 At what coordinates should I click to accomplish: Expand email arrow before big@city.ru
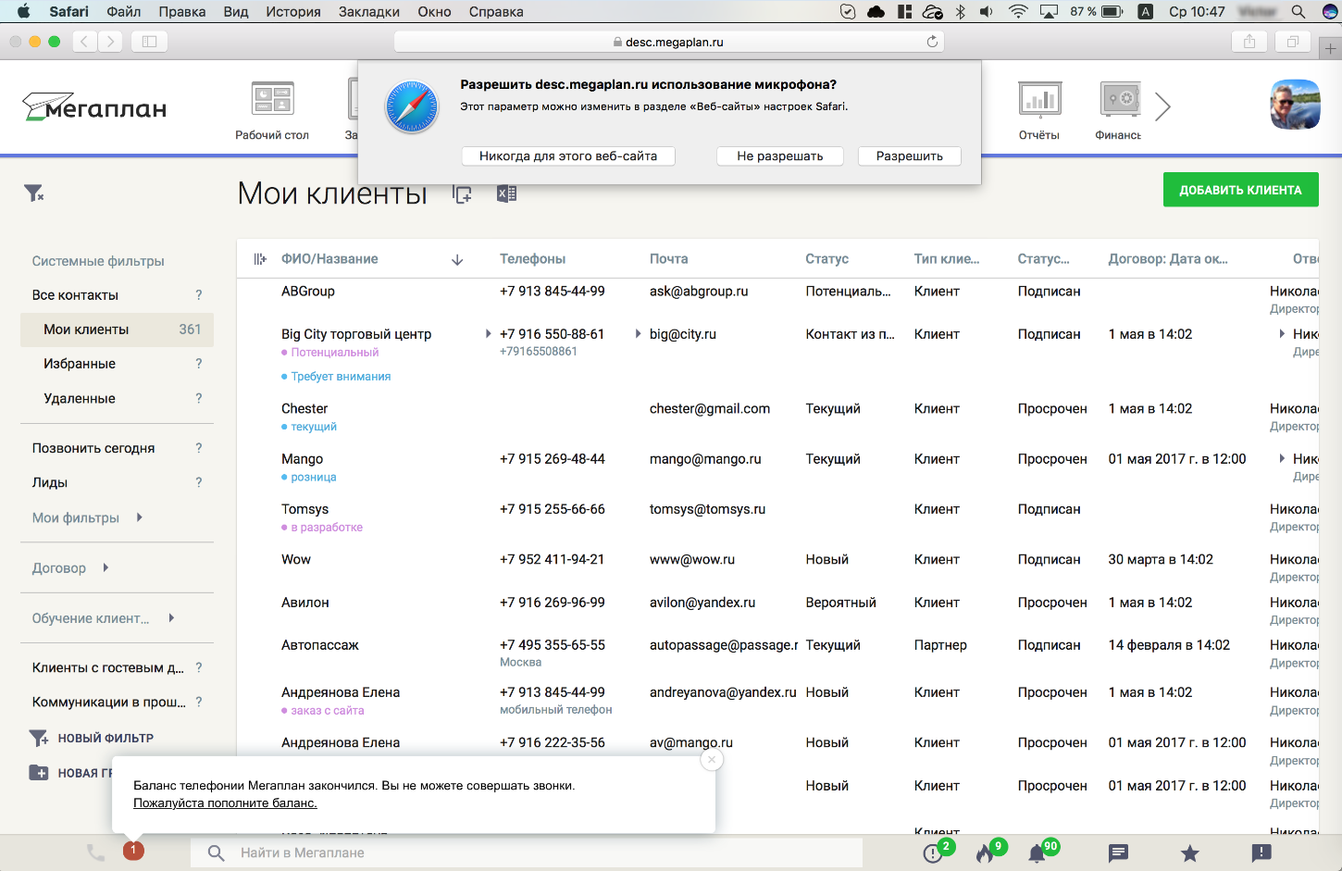(638, 334)
